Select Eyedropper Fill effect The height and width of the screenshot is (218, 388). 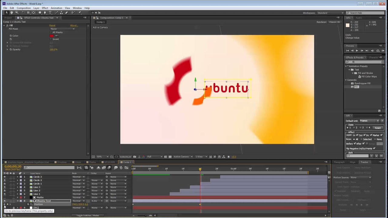362,83
